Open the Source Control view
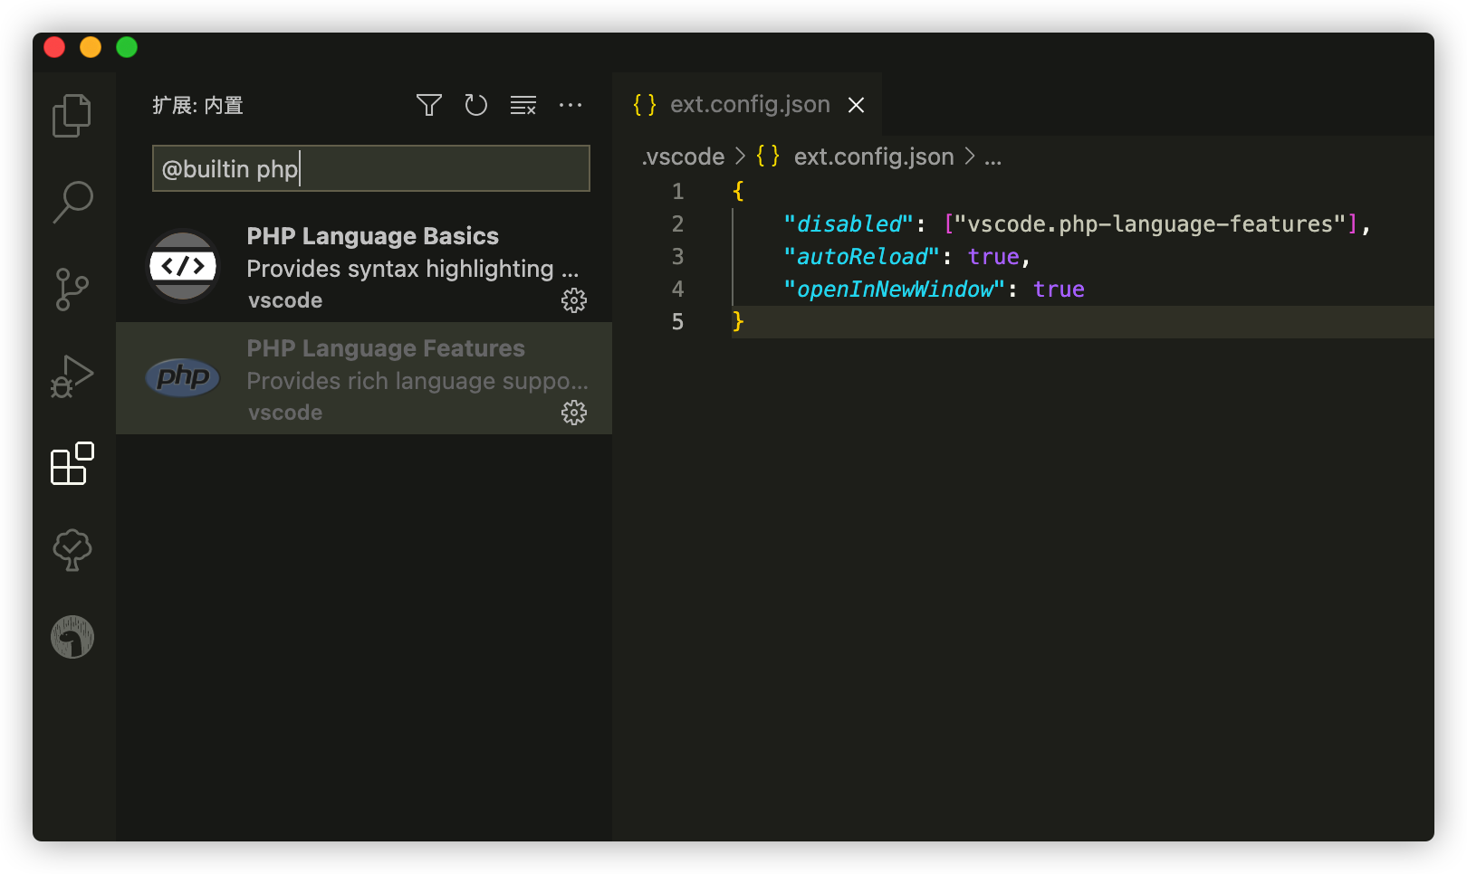The width and height of the screenshot is (1467, 874). 72,289
